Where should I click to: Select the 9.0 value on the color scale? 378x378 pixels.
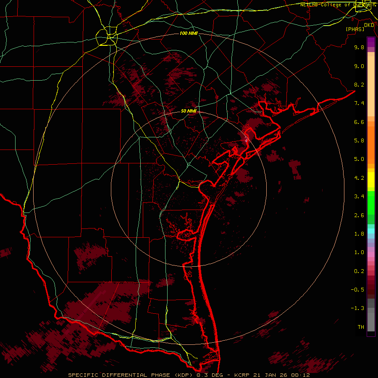[x=359, y=66]
